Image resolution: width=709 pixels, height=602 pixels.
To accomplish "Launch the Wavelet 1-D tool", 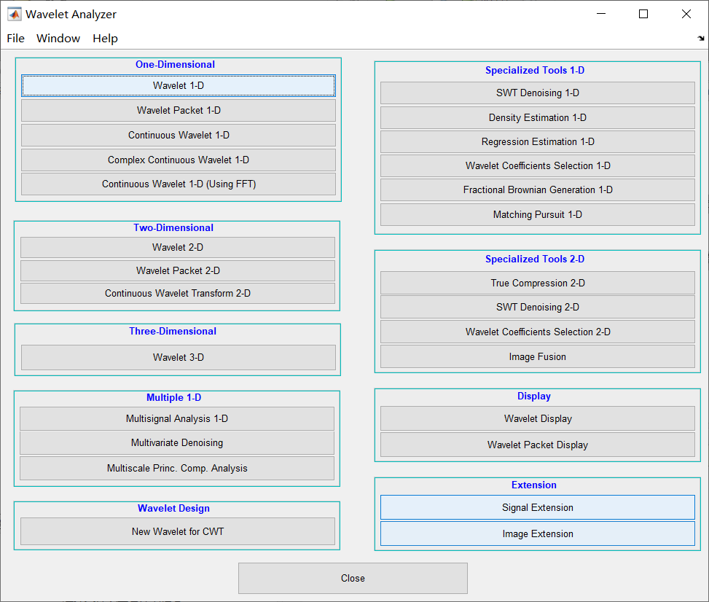I will tap(178, 85).
